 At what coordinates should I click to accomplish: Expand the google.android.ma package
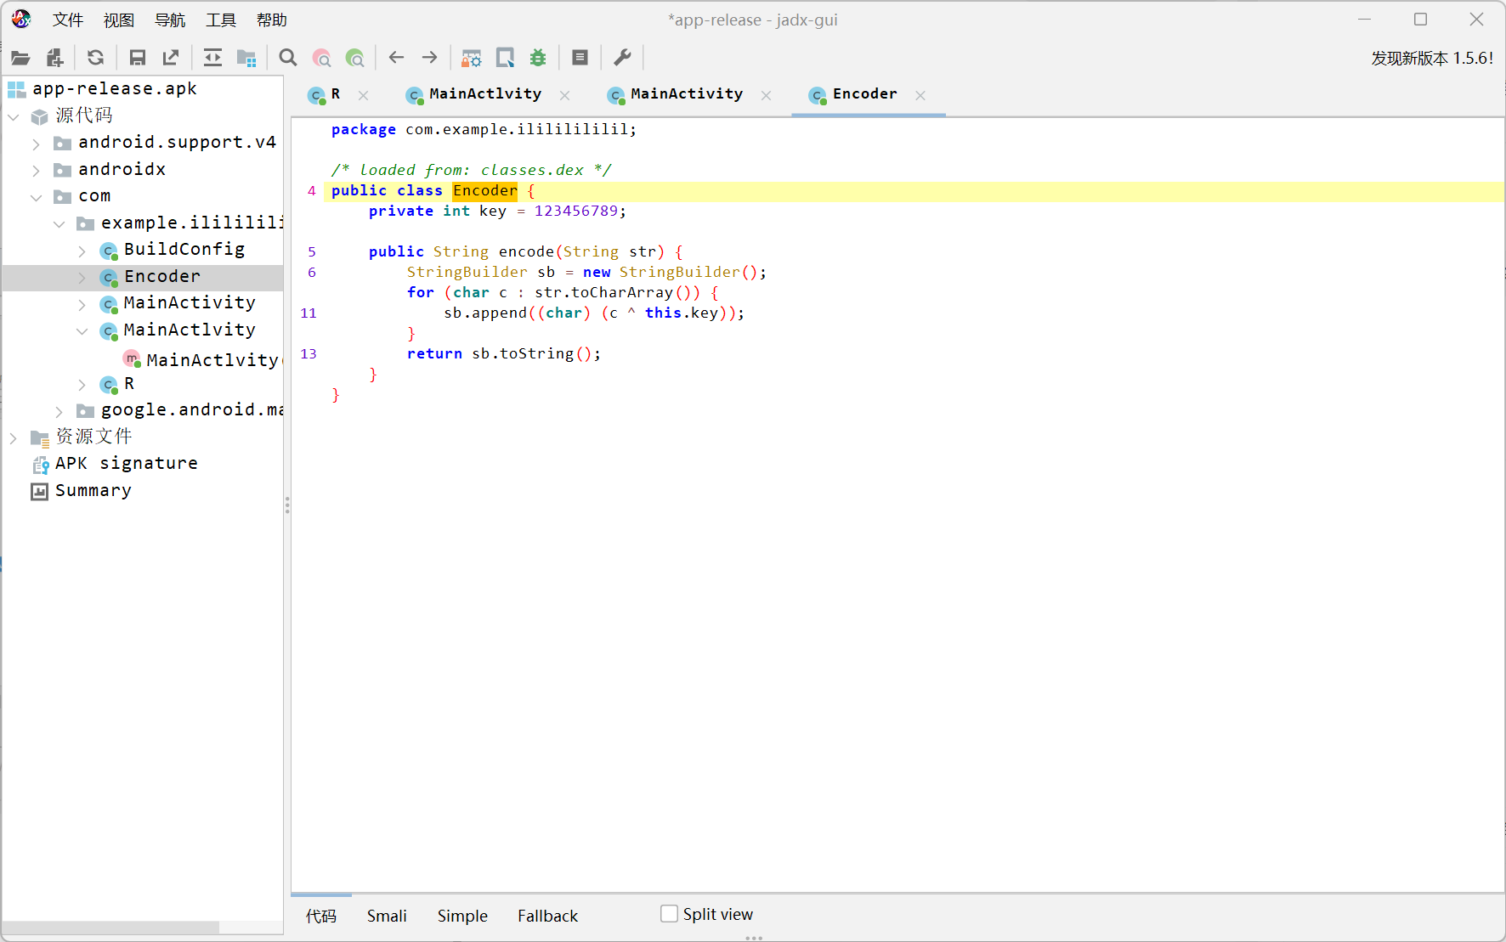(59, 411)
